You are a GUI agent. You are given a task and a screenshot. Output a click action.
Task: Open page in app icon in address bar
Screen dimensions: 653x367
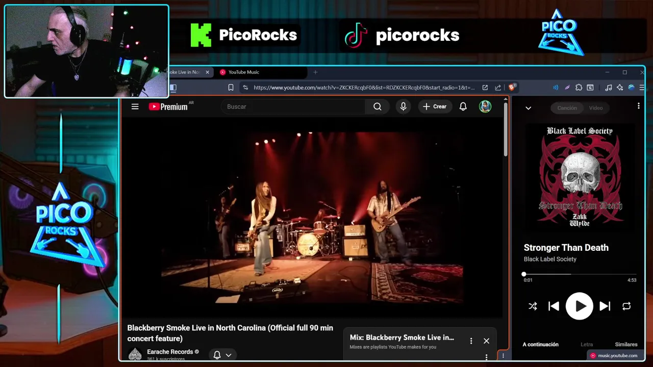(485, 88)
